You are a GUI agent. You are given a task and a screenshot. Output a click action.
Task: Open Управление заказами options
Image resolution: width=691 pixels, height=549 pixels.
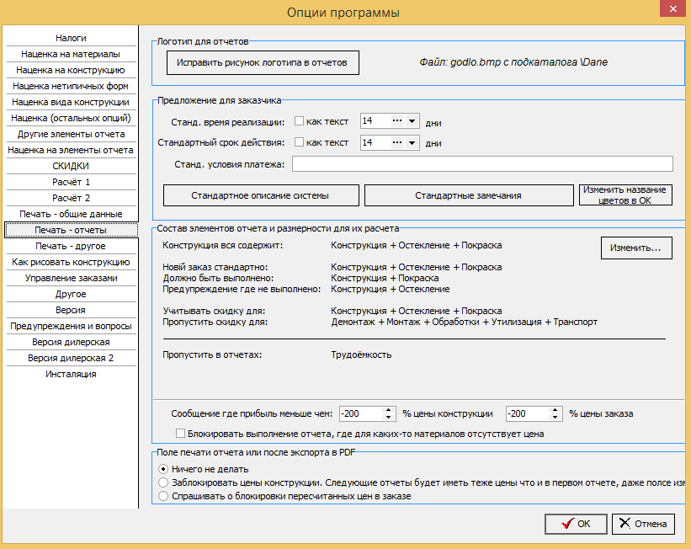tap(71, 278)
